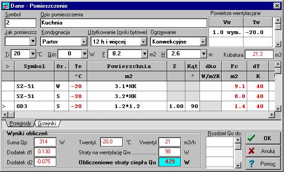
Task: Click right arrow of horizontal table scrollbar
Action: 271,115
